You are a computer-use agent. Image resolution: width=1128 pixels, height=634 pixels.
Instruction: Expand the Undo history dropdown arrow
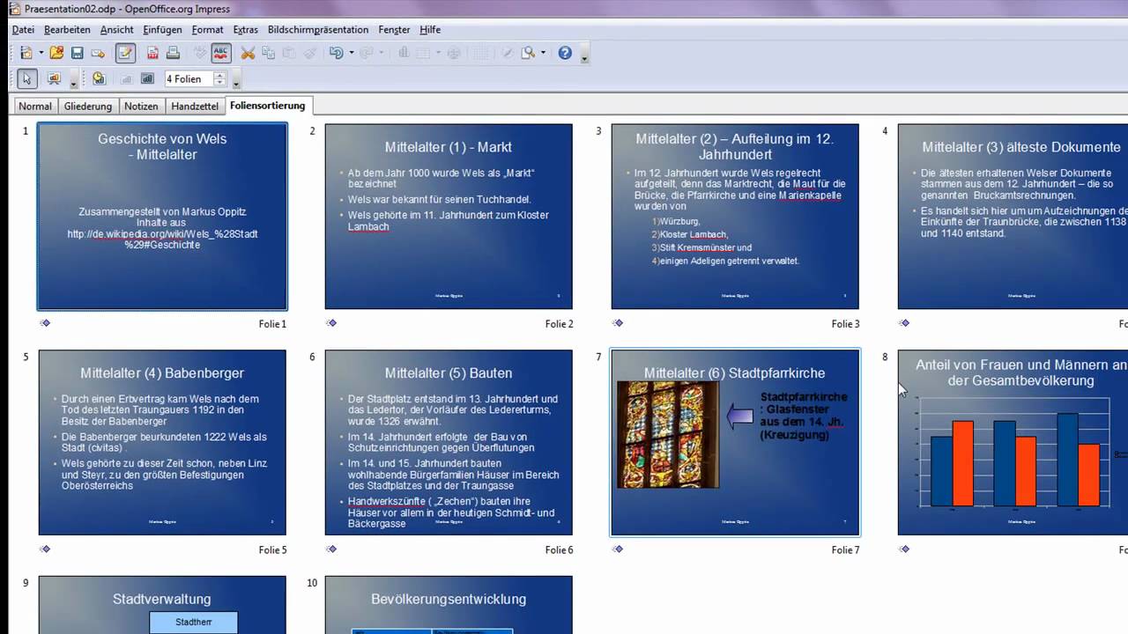[x=351, y=53]
